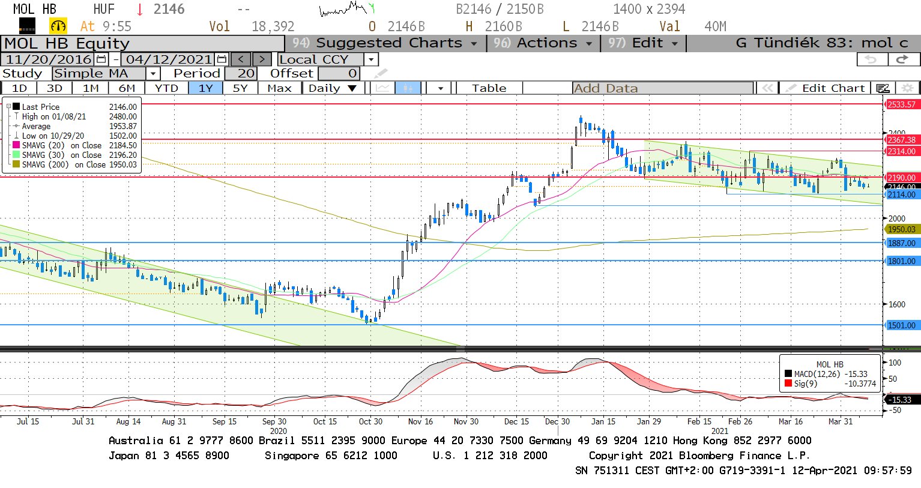Switch to line chart type icon

[x=382, y=88]
